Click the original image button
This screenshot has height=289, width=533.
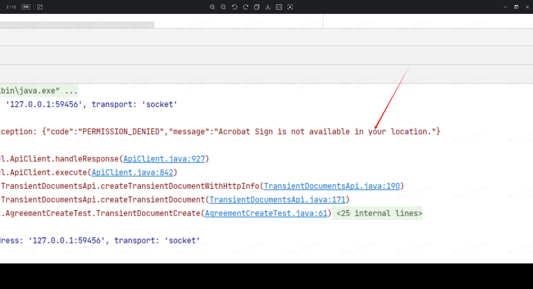[26, 7]
